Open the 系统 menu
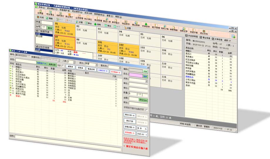This screenshot has height=159, width=270. 41,7
